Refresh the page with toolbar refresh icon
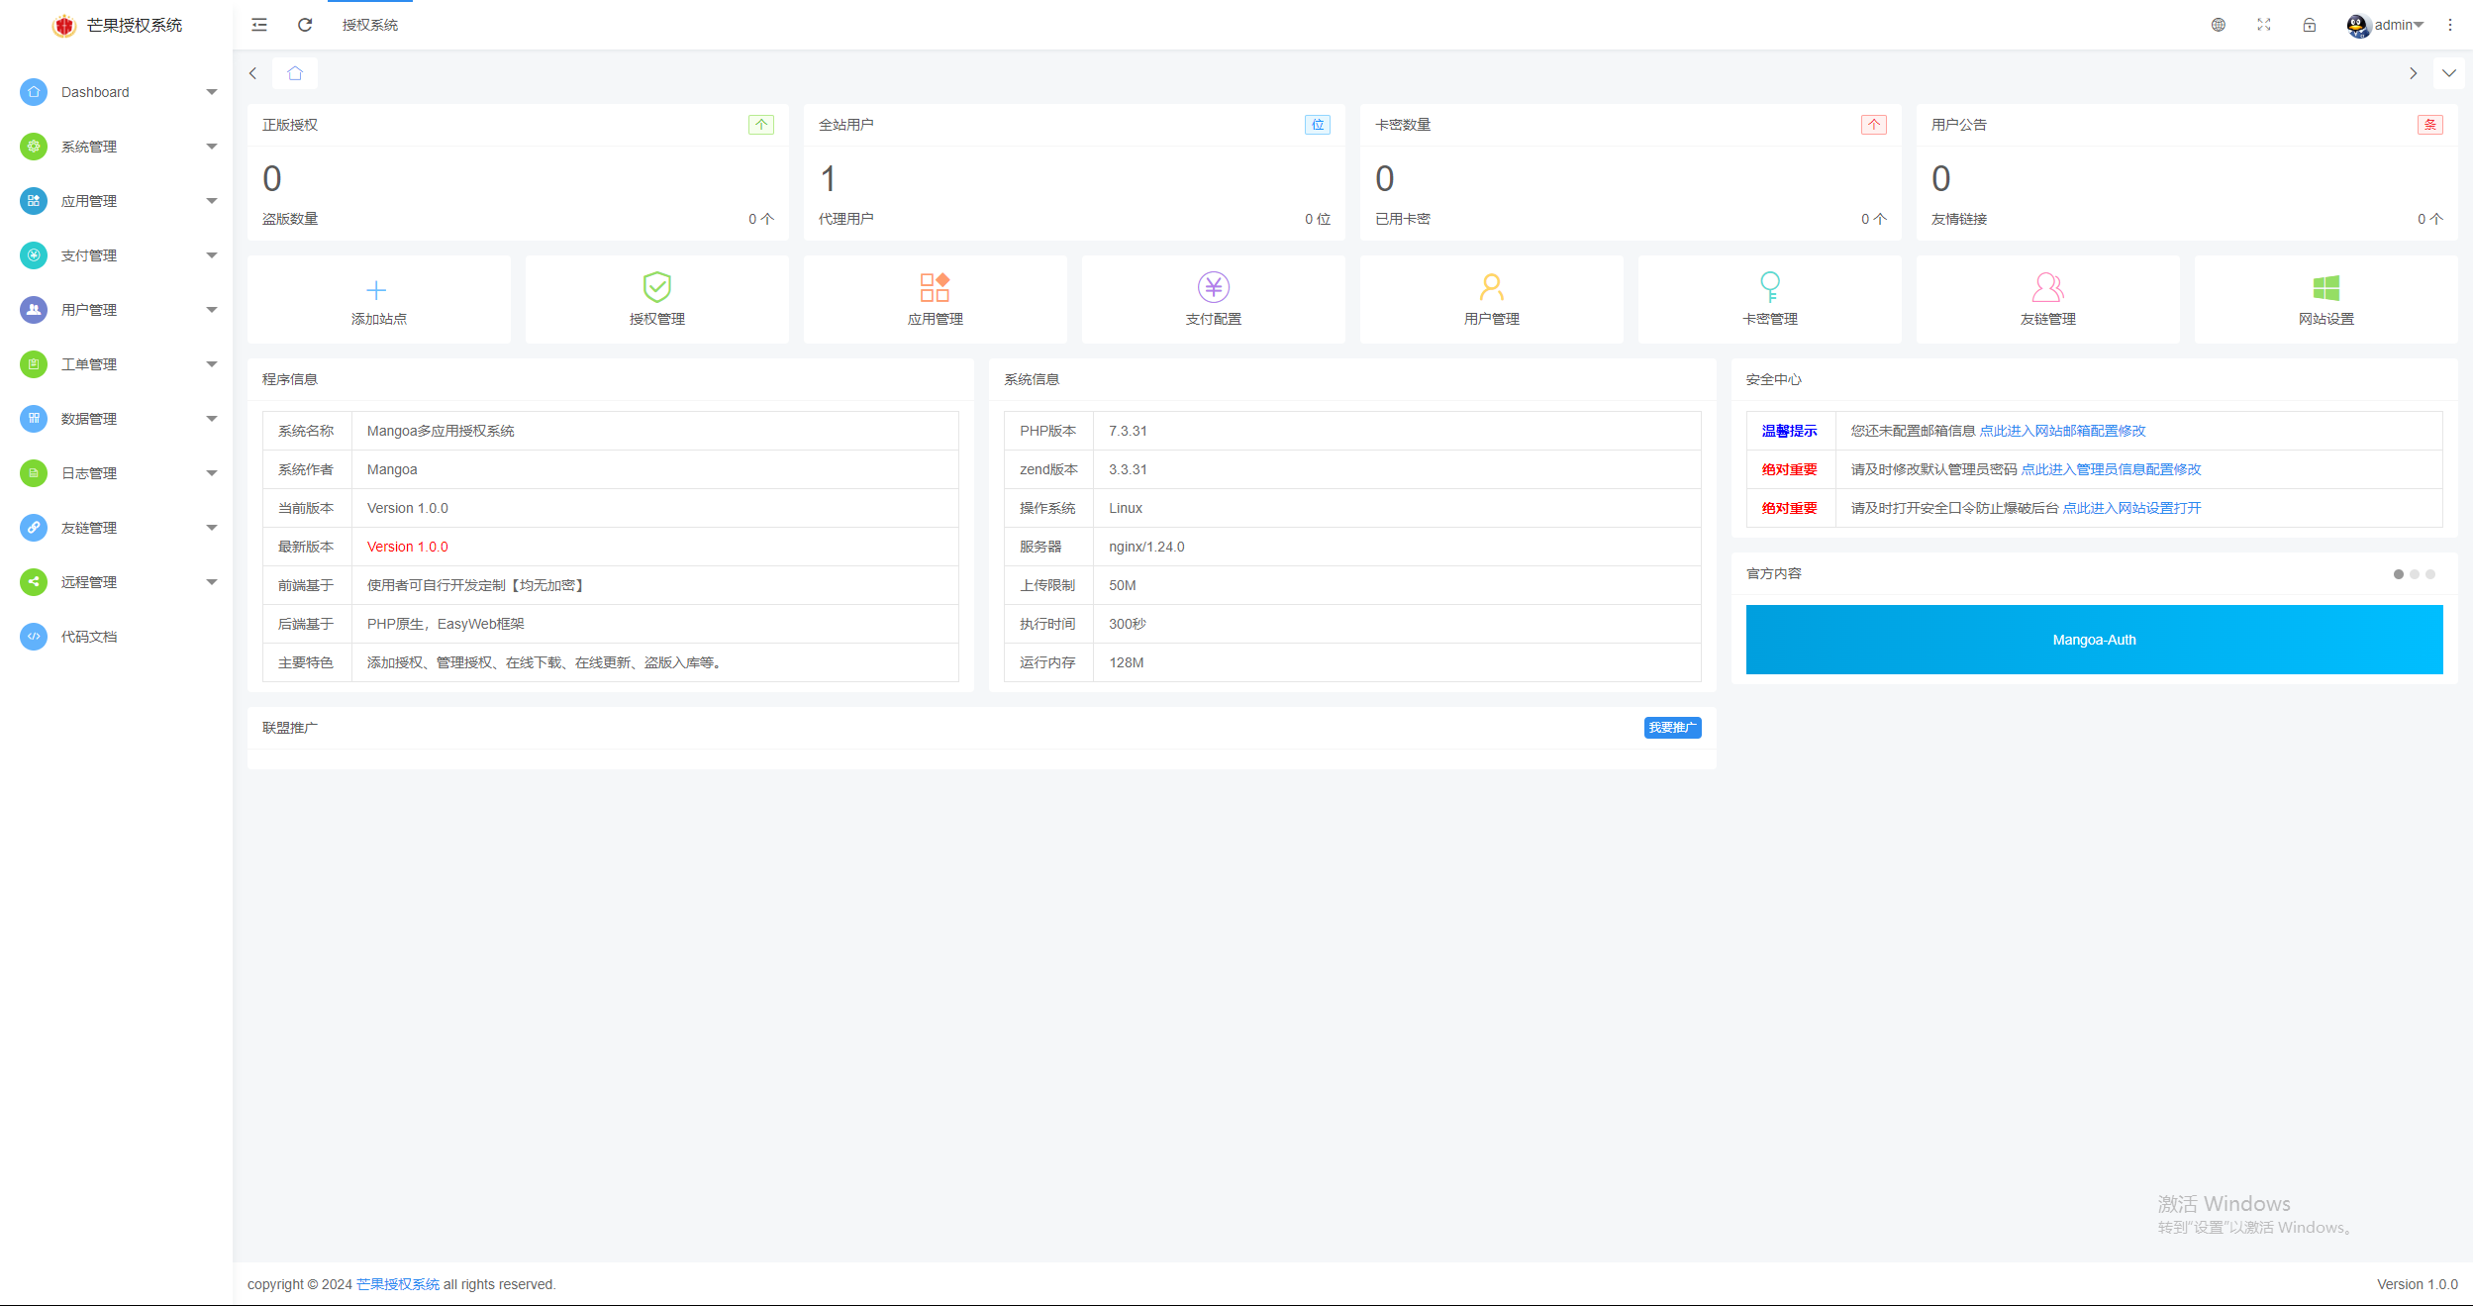 click(x=304, y=25)
